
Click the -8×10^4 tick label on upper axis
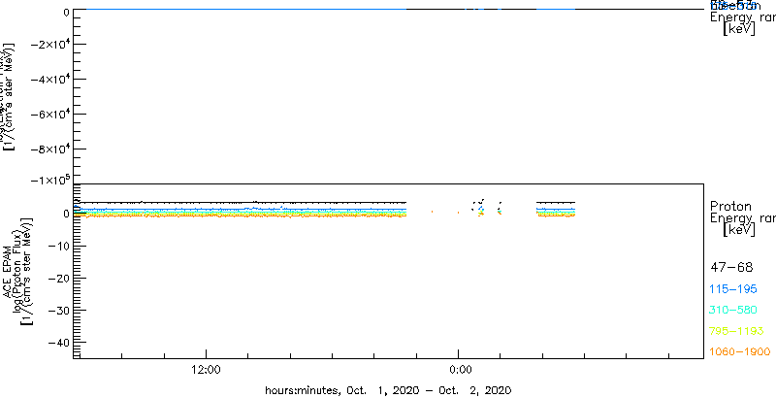tap(49, 149)
